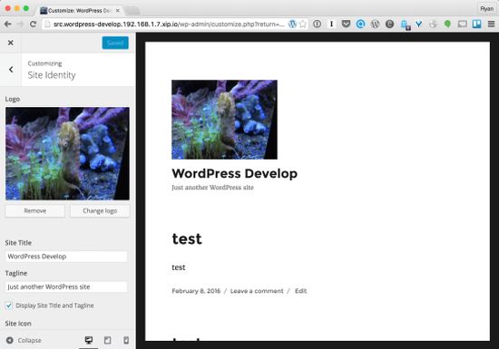Click the browser Forward arrow
Viewport: 499px width, 349px height.
coord(20,24)
